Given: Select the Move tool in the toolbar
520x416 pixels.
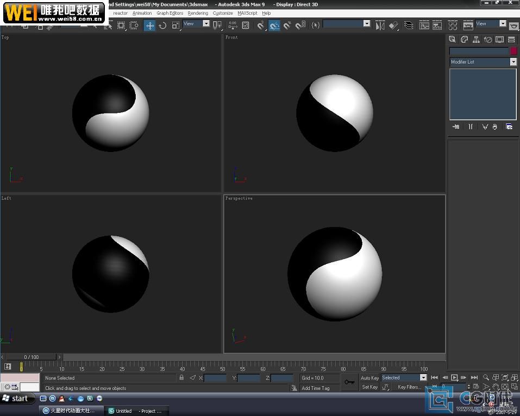Looking at the screenshot, I should tap(150, 26).
